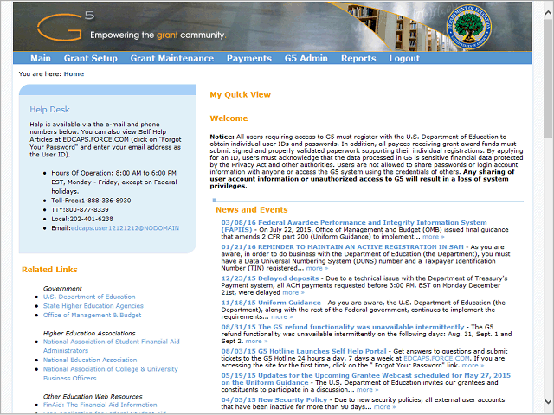Screen dimensions: 554x415
Task: Click 'more' after the Self Help Portal item
Action: point(473,366)
